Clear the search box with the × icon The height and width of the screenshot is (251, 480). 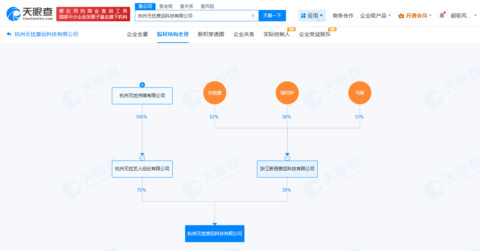(253, 15)
